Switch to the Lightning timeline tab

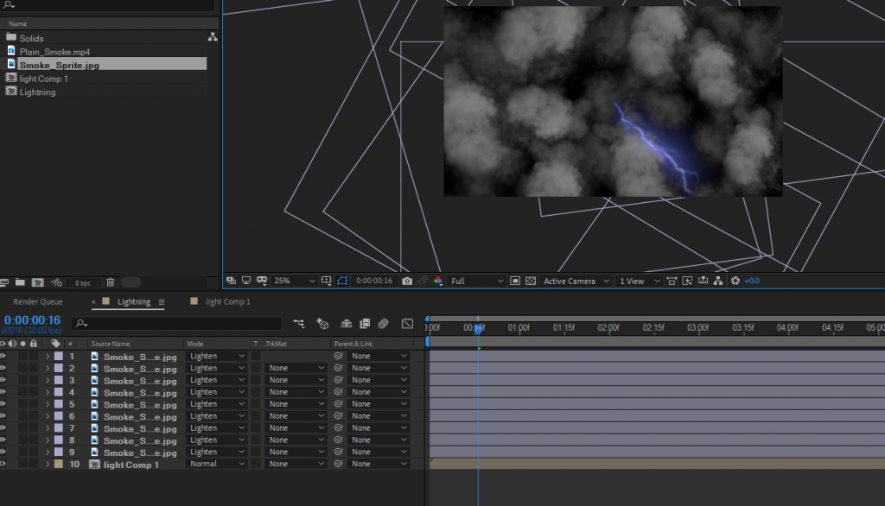pos(134,302)
